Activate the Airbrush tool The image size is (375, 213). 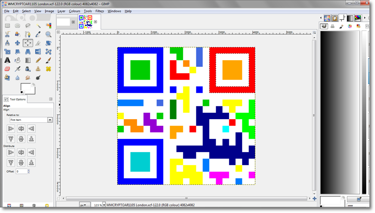click(x=17, y=69)
